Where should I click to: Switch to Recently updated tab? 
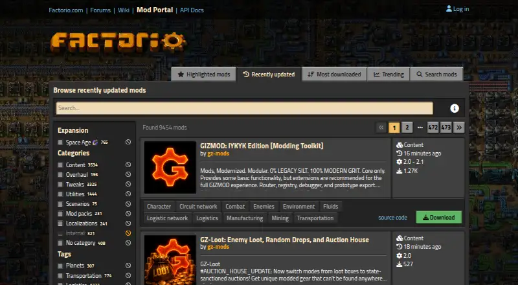point(269,74)
